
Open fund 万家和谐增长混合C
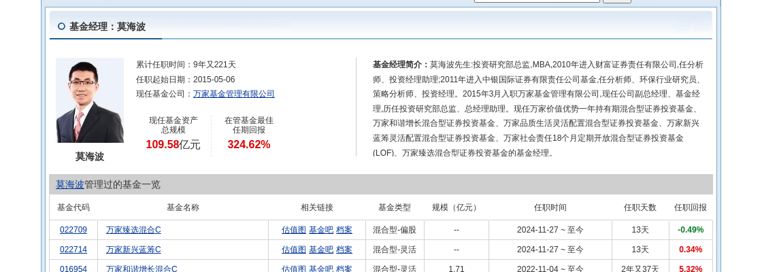(142, 269)
